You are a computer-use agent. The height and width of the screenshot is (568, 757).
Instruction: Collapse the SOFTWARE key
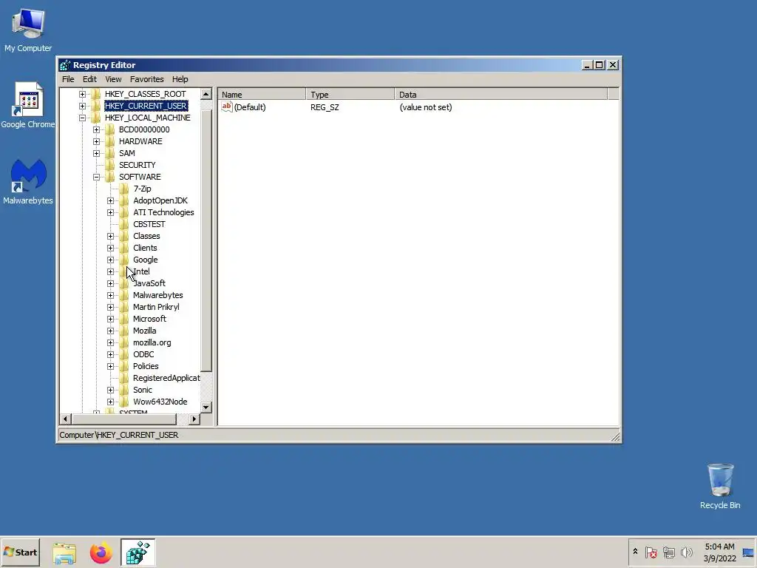pos(96,177)
